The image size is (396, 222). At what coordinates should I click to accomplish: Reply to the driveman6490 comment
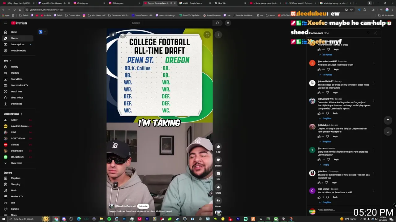point(335,113)
